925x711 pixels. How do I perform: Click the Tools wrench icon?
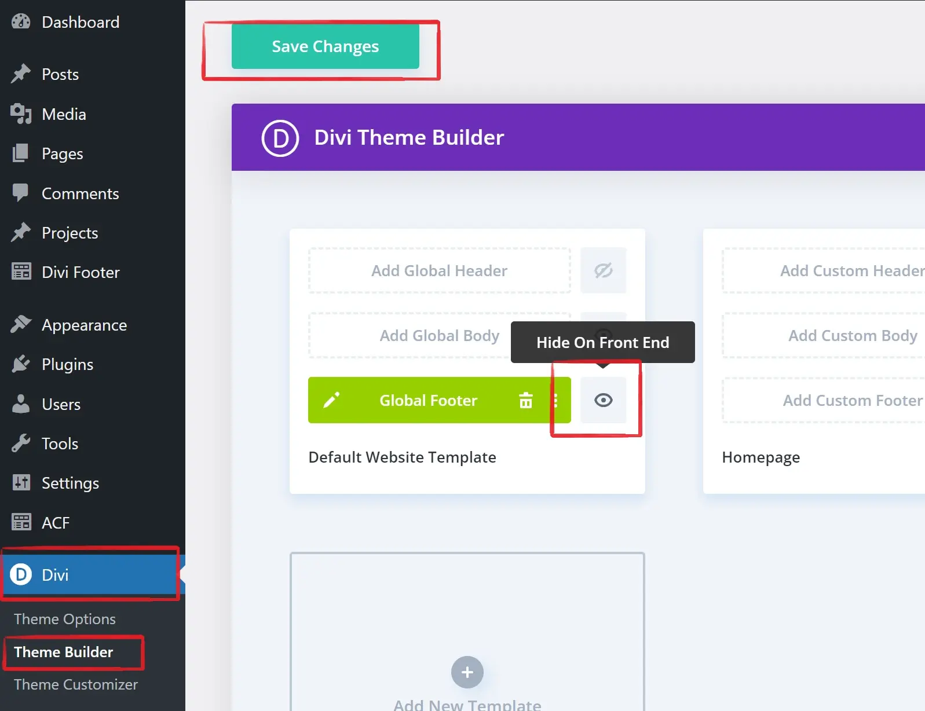pyautogui.click(x=21, y=443)
